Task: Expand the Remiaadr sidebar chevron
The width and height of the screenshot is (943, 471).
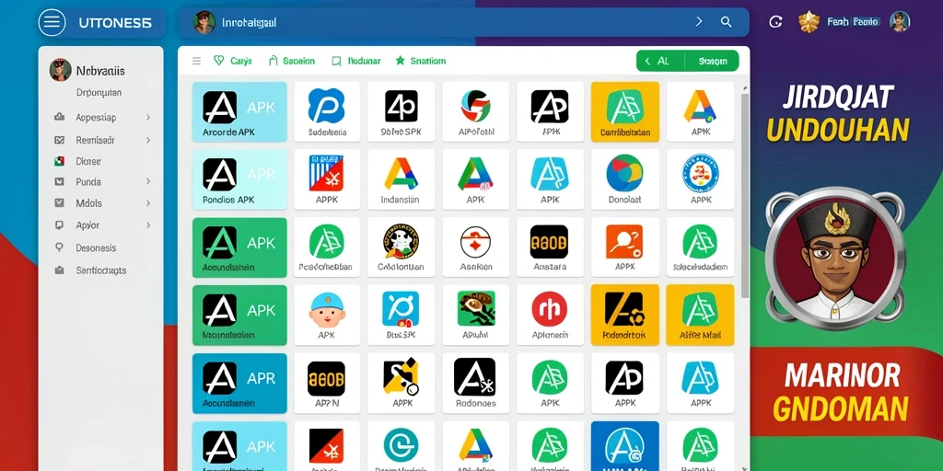Action: click(x=148, y=140)
